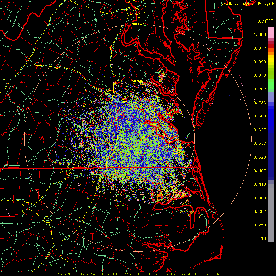Click the 50 NMI range ring label

(x=138, y=81)
